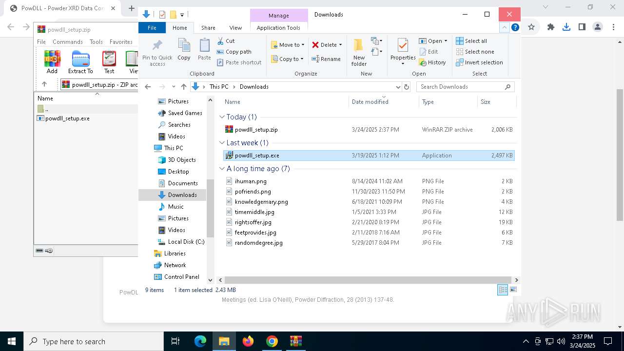Sort by Date modified column

pyautogui.click(x=383, y=102)
